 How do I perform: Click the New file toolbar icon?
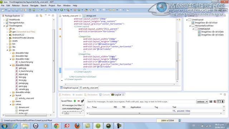(3, 10)
